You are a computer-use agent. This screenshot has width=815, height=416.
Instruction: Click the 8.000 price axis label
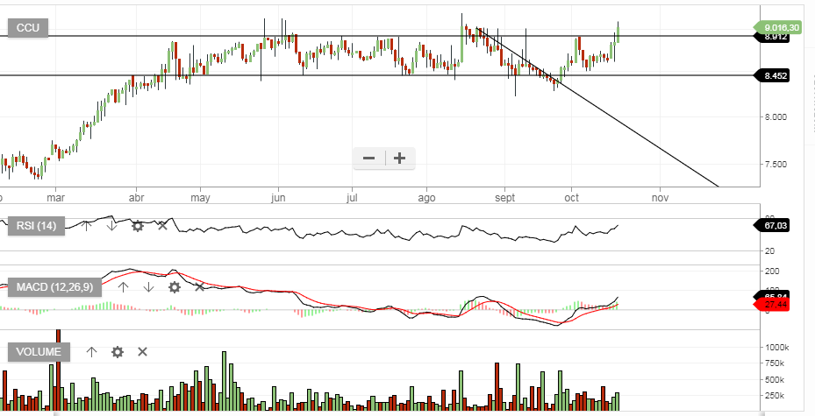(x=776, y=117)
